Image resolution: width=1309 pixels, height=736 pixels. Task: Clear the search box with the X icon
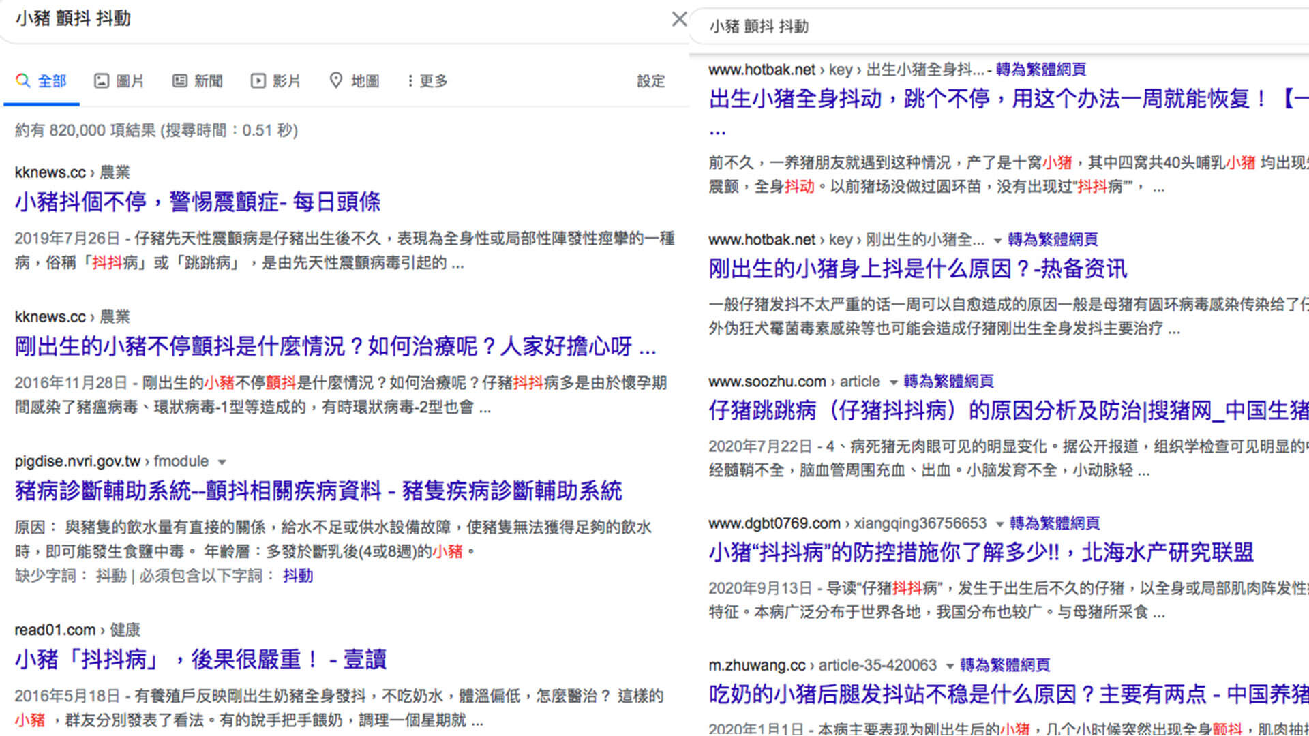tap(679, 19)
